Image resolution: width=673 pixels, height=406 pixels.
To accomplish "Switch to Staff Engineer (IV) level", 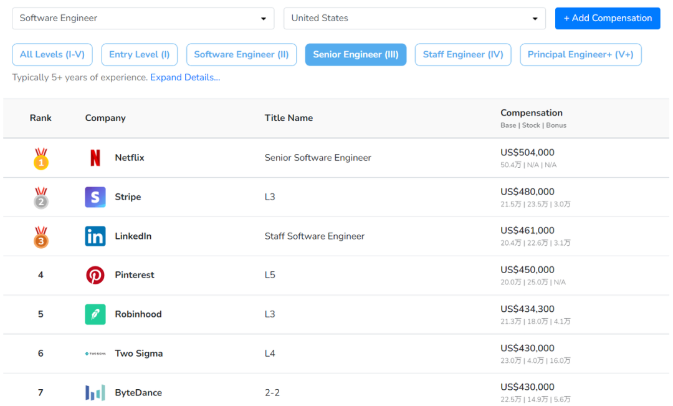I will tap(463, 54).
